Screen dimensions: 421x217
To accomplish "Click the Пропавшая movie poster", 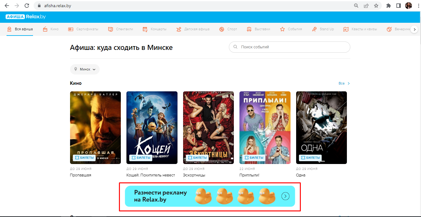I will pos(95,128).
